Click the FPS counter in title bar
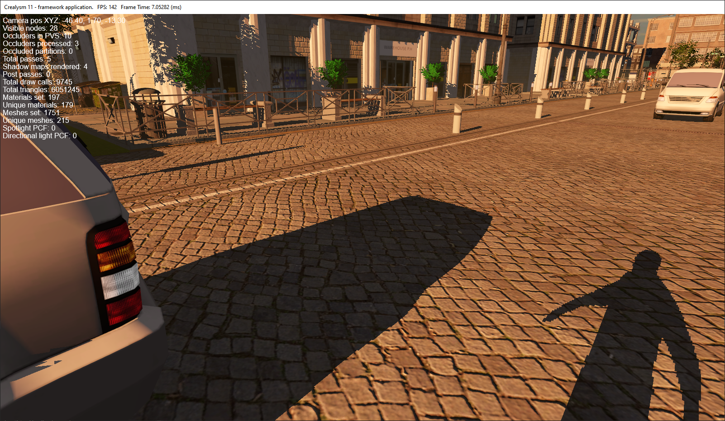The image size is (725, 421). (x=107, y=7)
